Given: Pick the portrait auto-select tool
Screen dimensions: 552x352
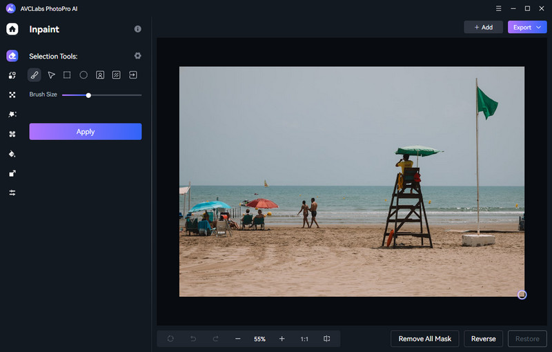Looking at the screenshot, I should point(100,75).
